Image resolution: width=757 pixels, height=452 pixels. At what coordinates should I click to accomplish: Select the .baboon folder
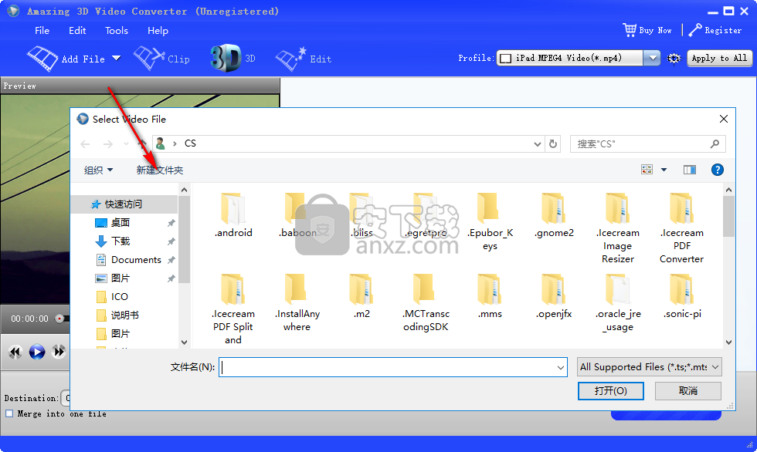click(297, 215)
